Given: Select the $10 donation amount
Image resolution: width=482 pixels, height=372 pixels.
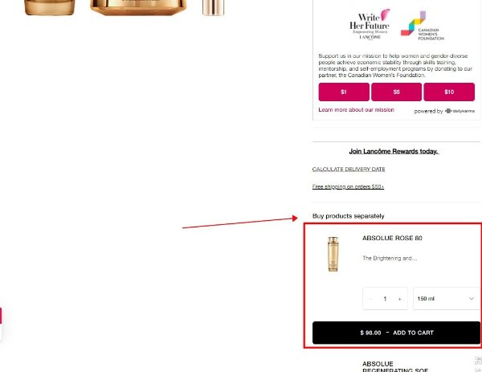Looking at the screenshot, I should point(449,92).
